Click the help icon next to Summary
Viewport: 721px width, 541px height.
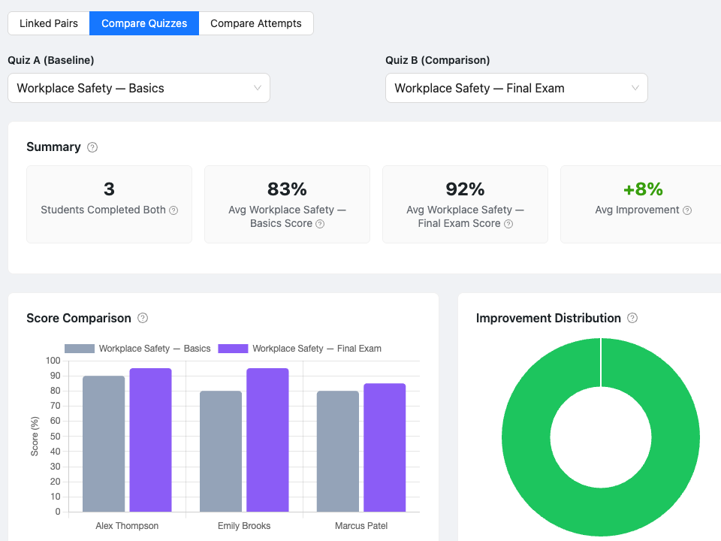pos(92,147)
